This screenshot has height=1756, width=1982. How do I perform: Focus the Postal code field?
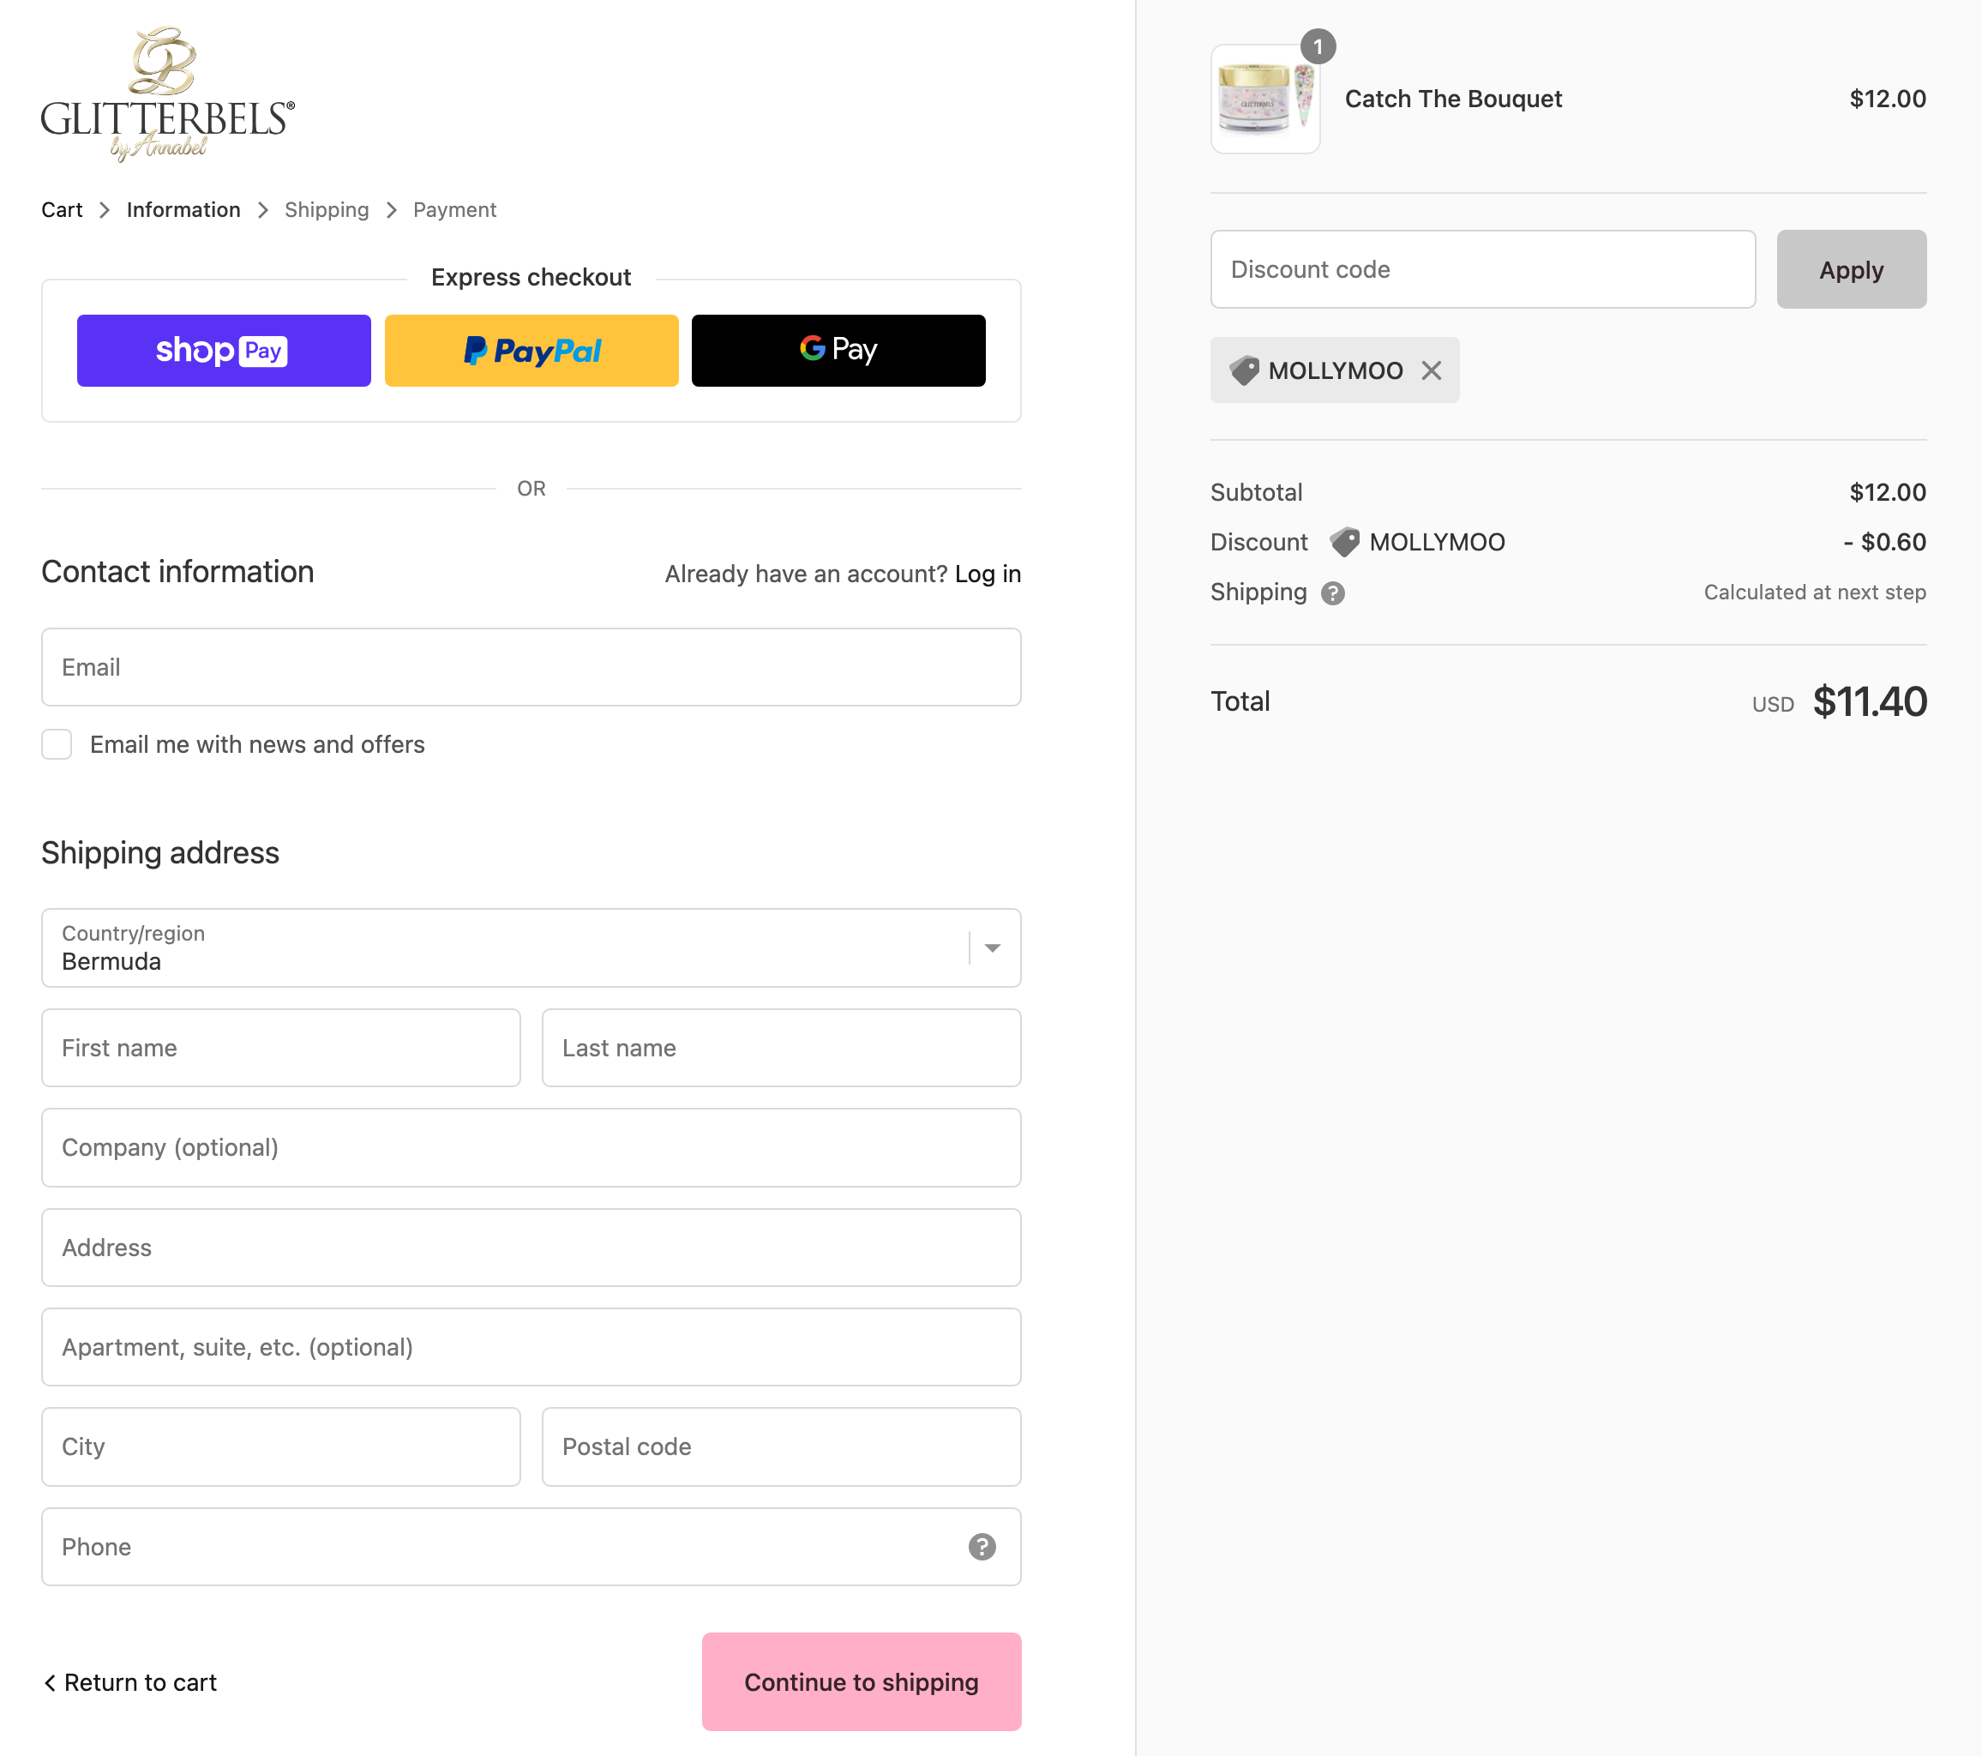pyautogui.click(x=782, y=1446)
